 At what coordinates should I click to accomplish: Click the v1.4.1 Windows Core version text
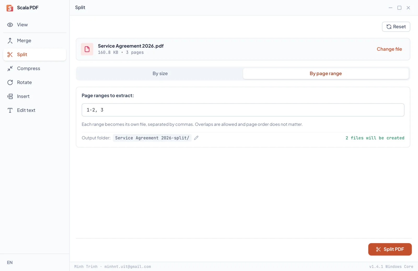coord(391,267)
